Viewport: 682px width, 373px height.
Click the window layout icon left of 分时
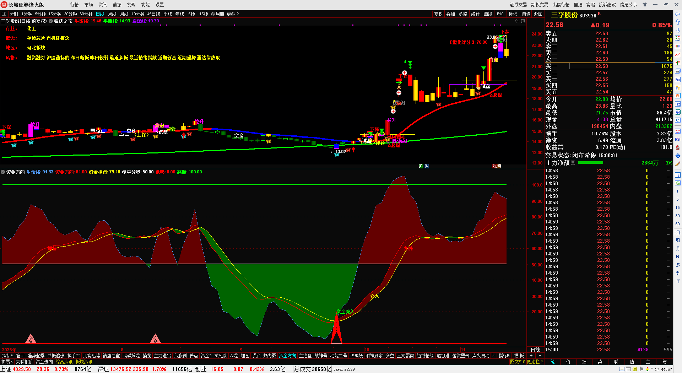(4, 14)
